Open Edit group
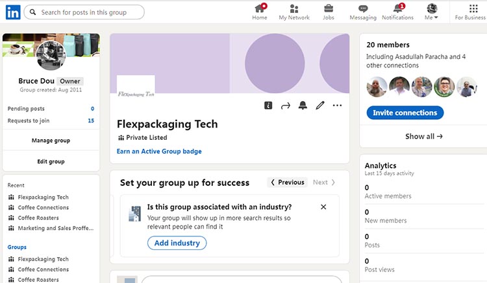The height and width of the screenshot is (283, 487). point(51,162)
